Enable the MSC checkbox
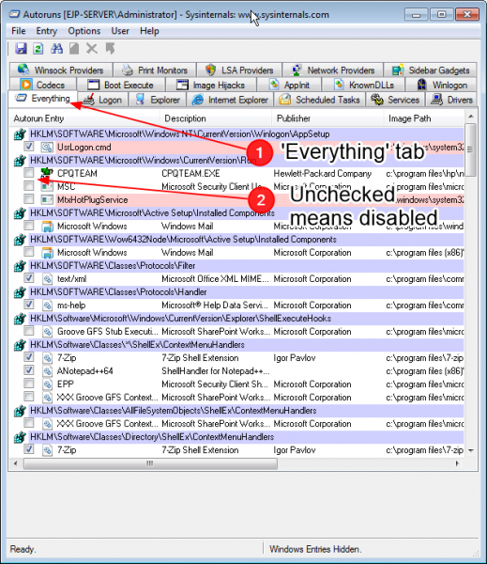The width and height of the screenshot is (487, 564). [29, 185]
